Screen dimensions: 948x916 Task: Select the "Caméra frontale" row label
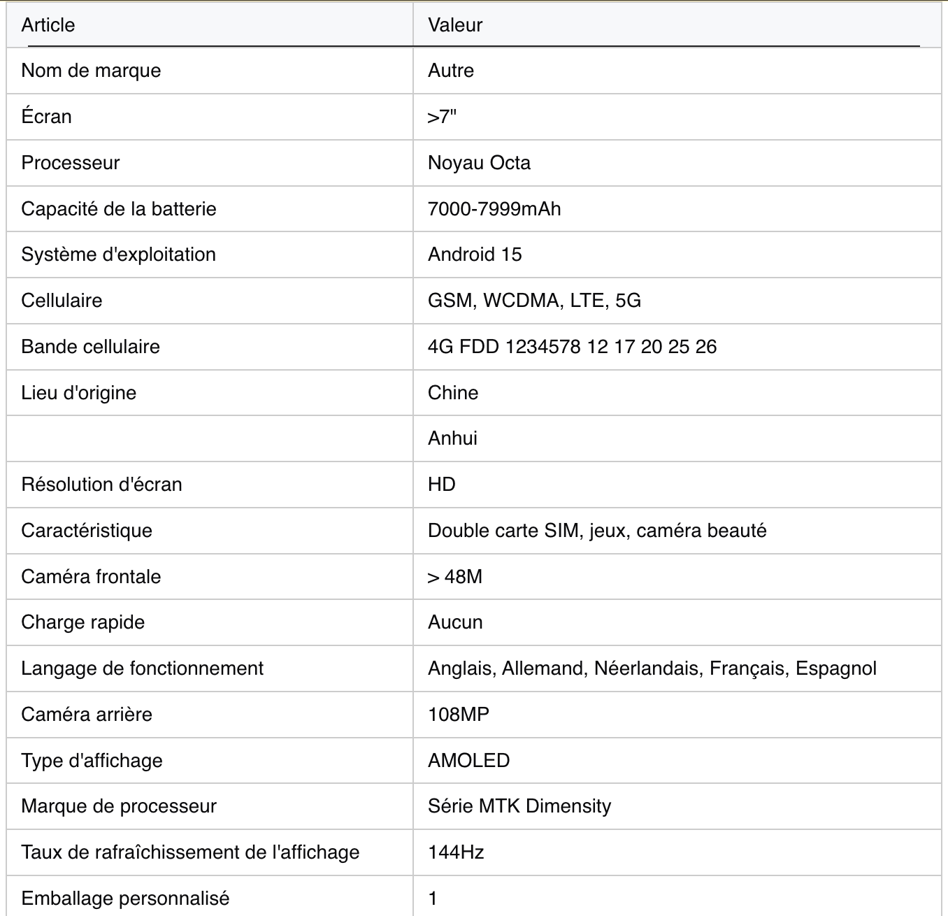pos(91,577)
